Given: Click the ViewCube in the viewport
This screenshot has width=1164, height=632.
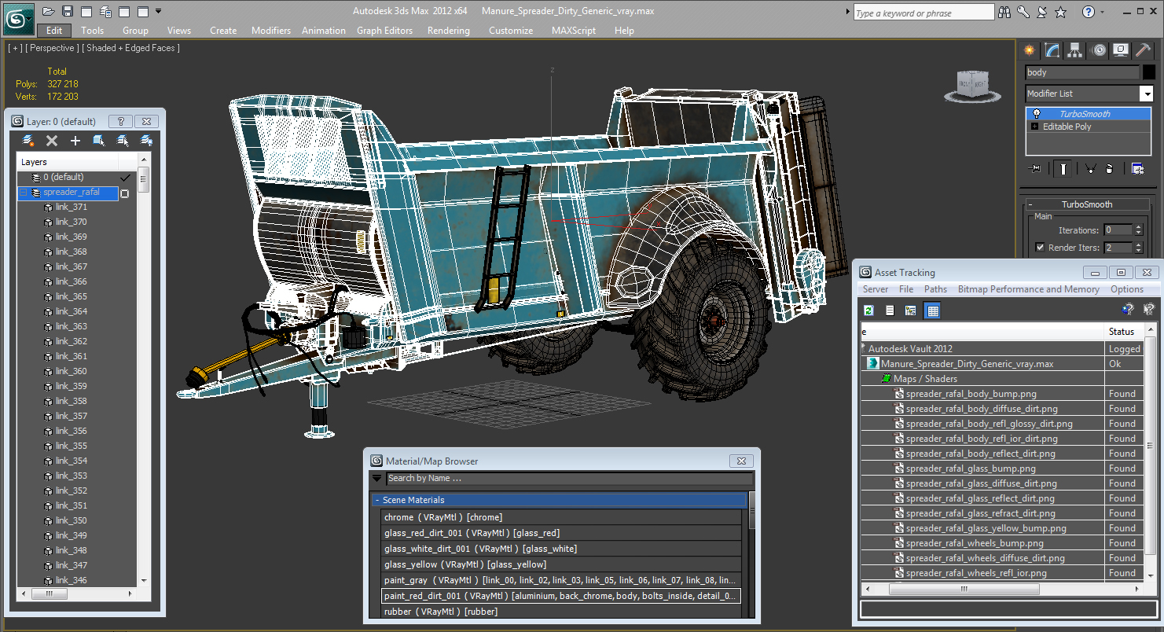Looking at the screenshot, I should click(x=972, y=86).
